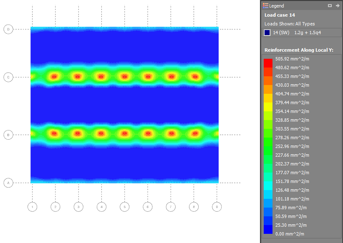Viewport: 343px width, 243px height.
Task: Click the red hotspot at grid C and 2
Action: [54, 76]
